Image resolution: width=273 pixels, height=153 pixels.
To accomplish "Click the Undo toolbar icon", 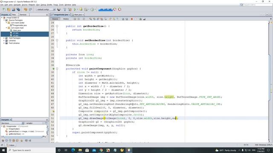I will [x=26, y=9].
